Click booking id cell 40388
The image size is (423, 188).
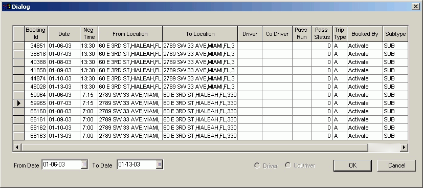point(36,62)
